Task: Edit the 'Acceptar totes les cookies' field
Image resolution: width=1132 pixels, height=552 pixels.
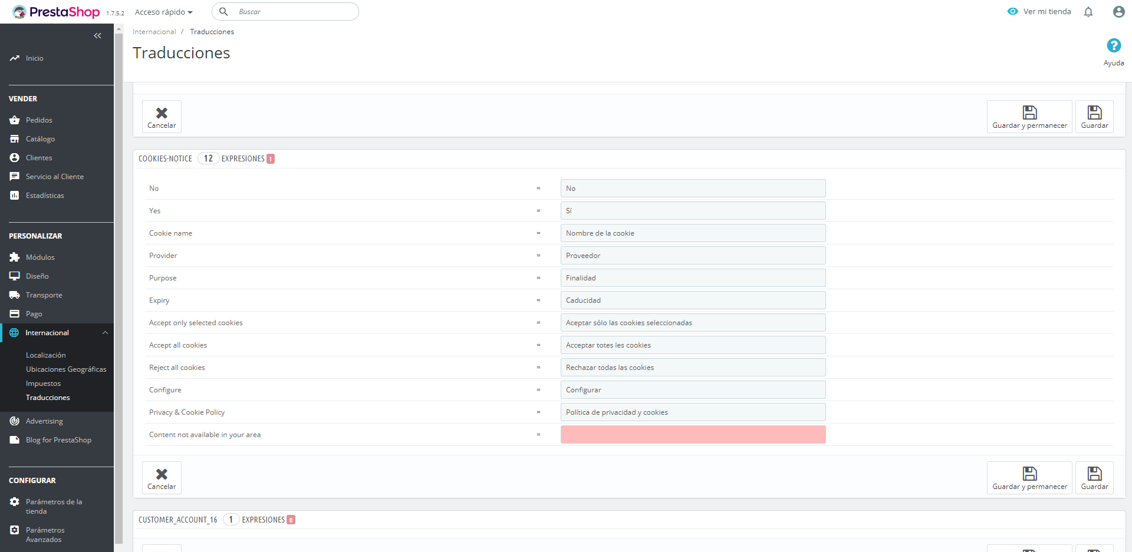Action: point(693,345)
